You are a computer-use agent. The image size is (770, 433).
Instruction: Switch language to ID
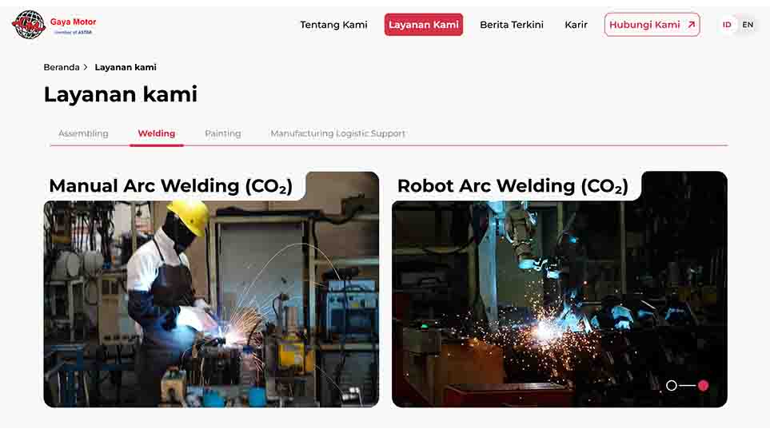727,25
